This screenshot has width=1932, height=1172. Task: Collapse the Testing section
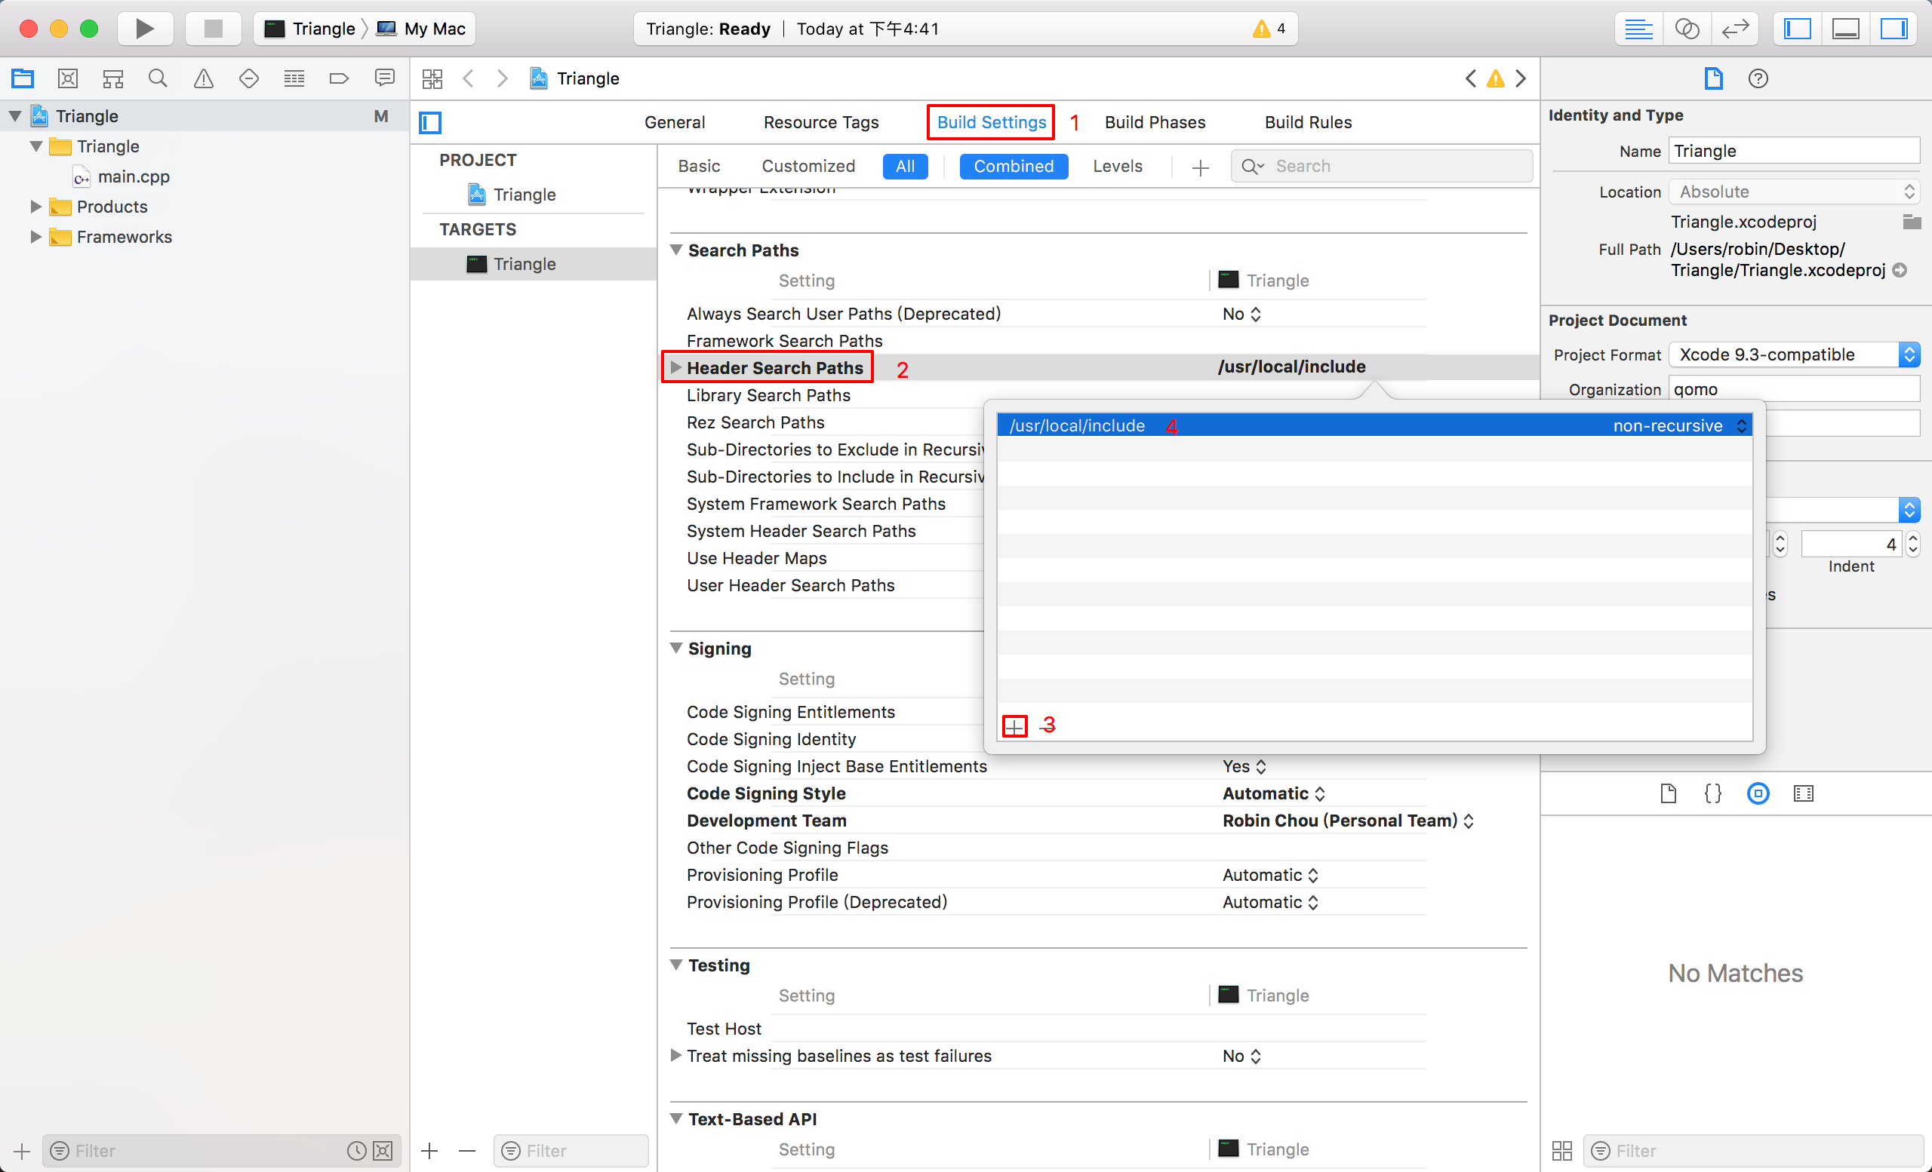click(x=676, y=965)
